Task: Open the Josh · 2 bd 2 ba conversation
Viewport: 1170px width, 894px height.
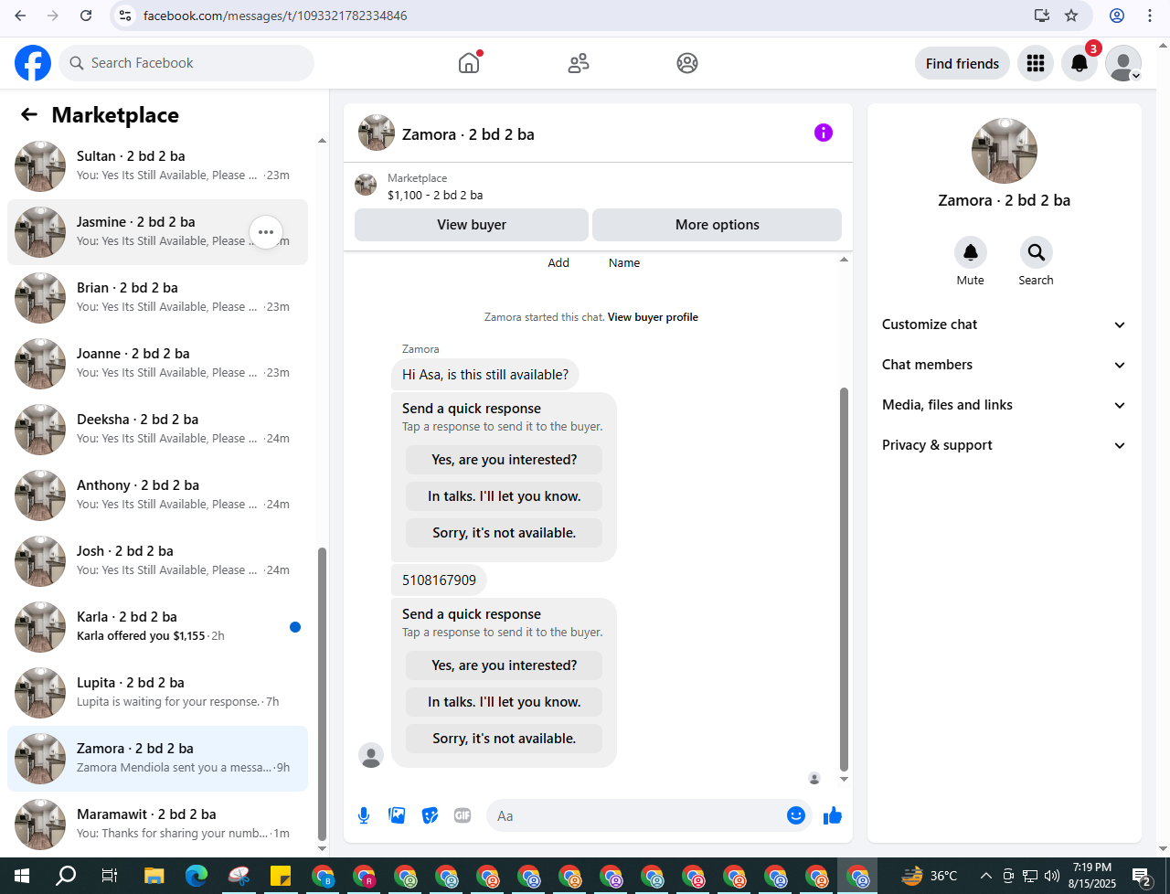Action: [157, 561]
